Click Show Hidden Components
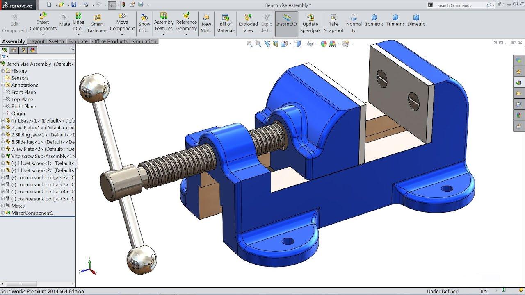This screenshot has height=295, width=525. (x=144, y=24)
